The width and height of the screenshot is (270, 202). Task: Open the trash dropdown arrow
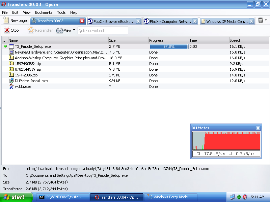click(x=266, y=20)
